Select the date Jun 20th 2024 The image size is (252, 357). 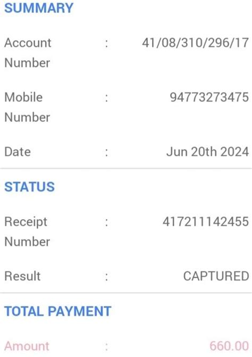point(207,152)
